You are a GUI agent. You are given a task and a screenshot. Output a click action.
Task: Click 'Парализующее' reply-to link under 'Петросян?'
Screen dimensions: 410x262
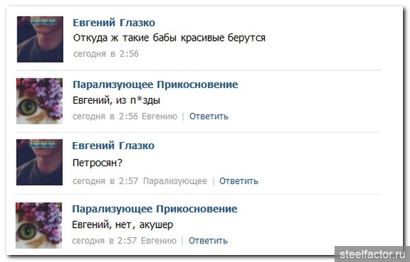[175, 181]
